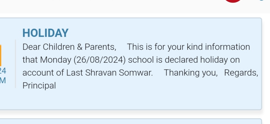Click the 'Thanking you,' phrase

point(191,73)
